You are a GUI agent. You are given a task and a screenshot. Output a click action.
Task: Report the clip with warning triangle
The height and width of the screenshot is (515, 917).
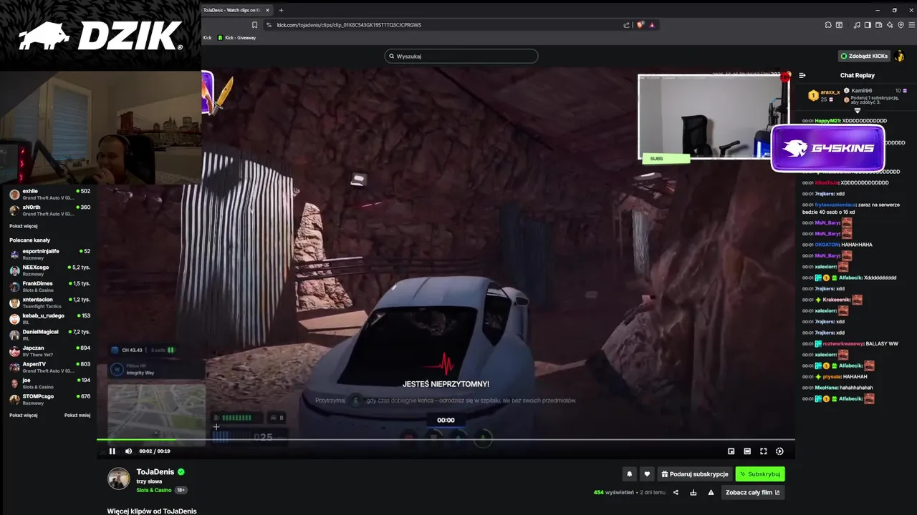point(711,492)
